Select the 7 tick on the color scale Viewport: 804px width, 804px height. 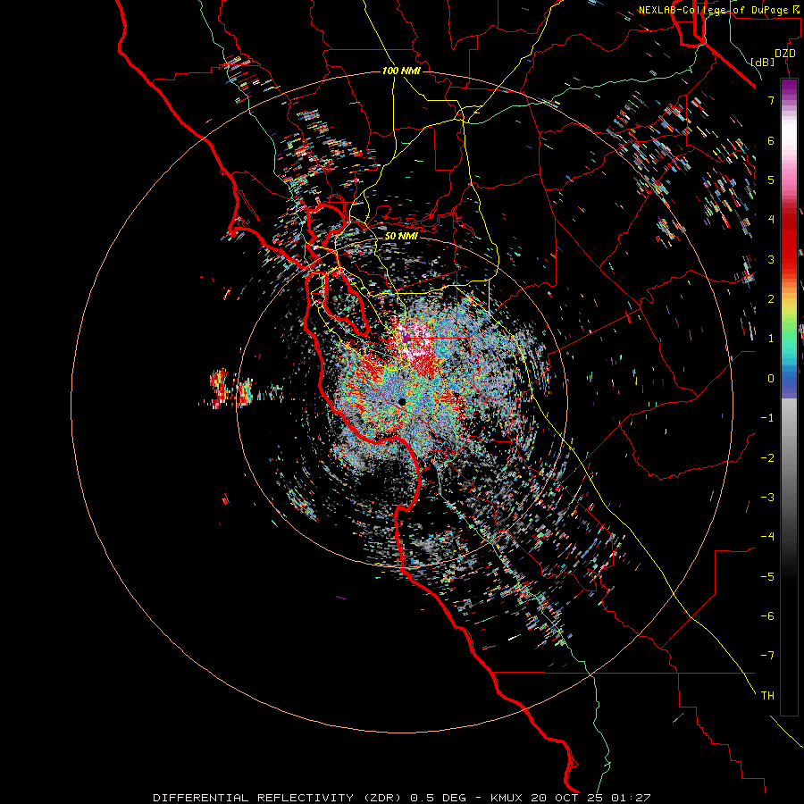771,100
